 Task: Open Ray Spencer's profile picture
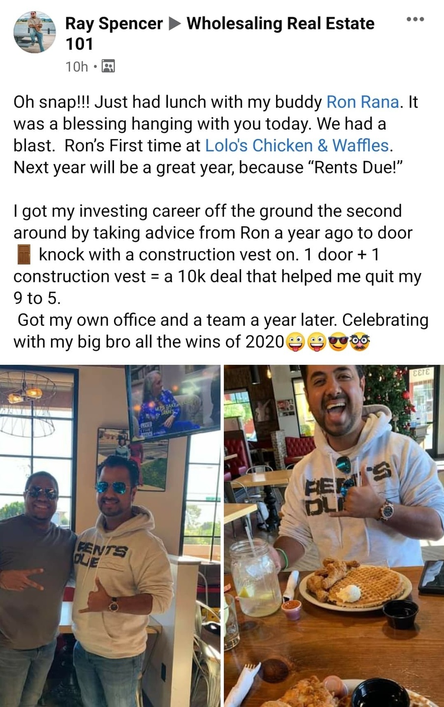34,32
